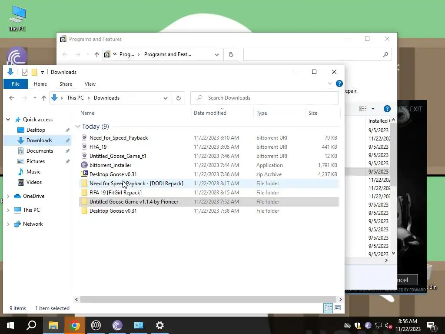Select Documents in the navigation pane
Viewport: 445px width, 334px height.
40,151
